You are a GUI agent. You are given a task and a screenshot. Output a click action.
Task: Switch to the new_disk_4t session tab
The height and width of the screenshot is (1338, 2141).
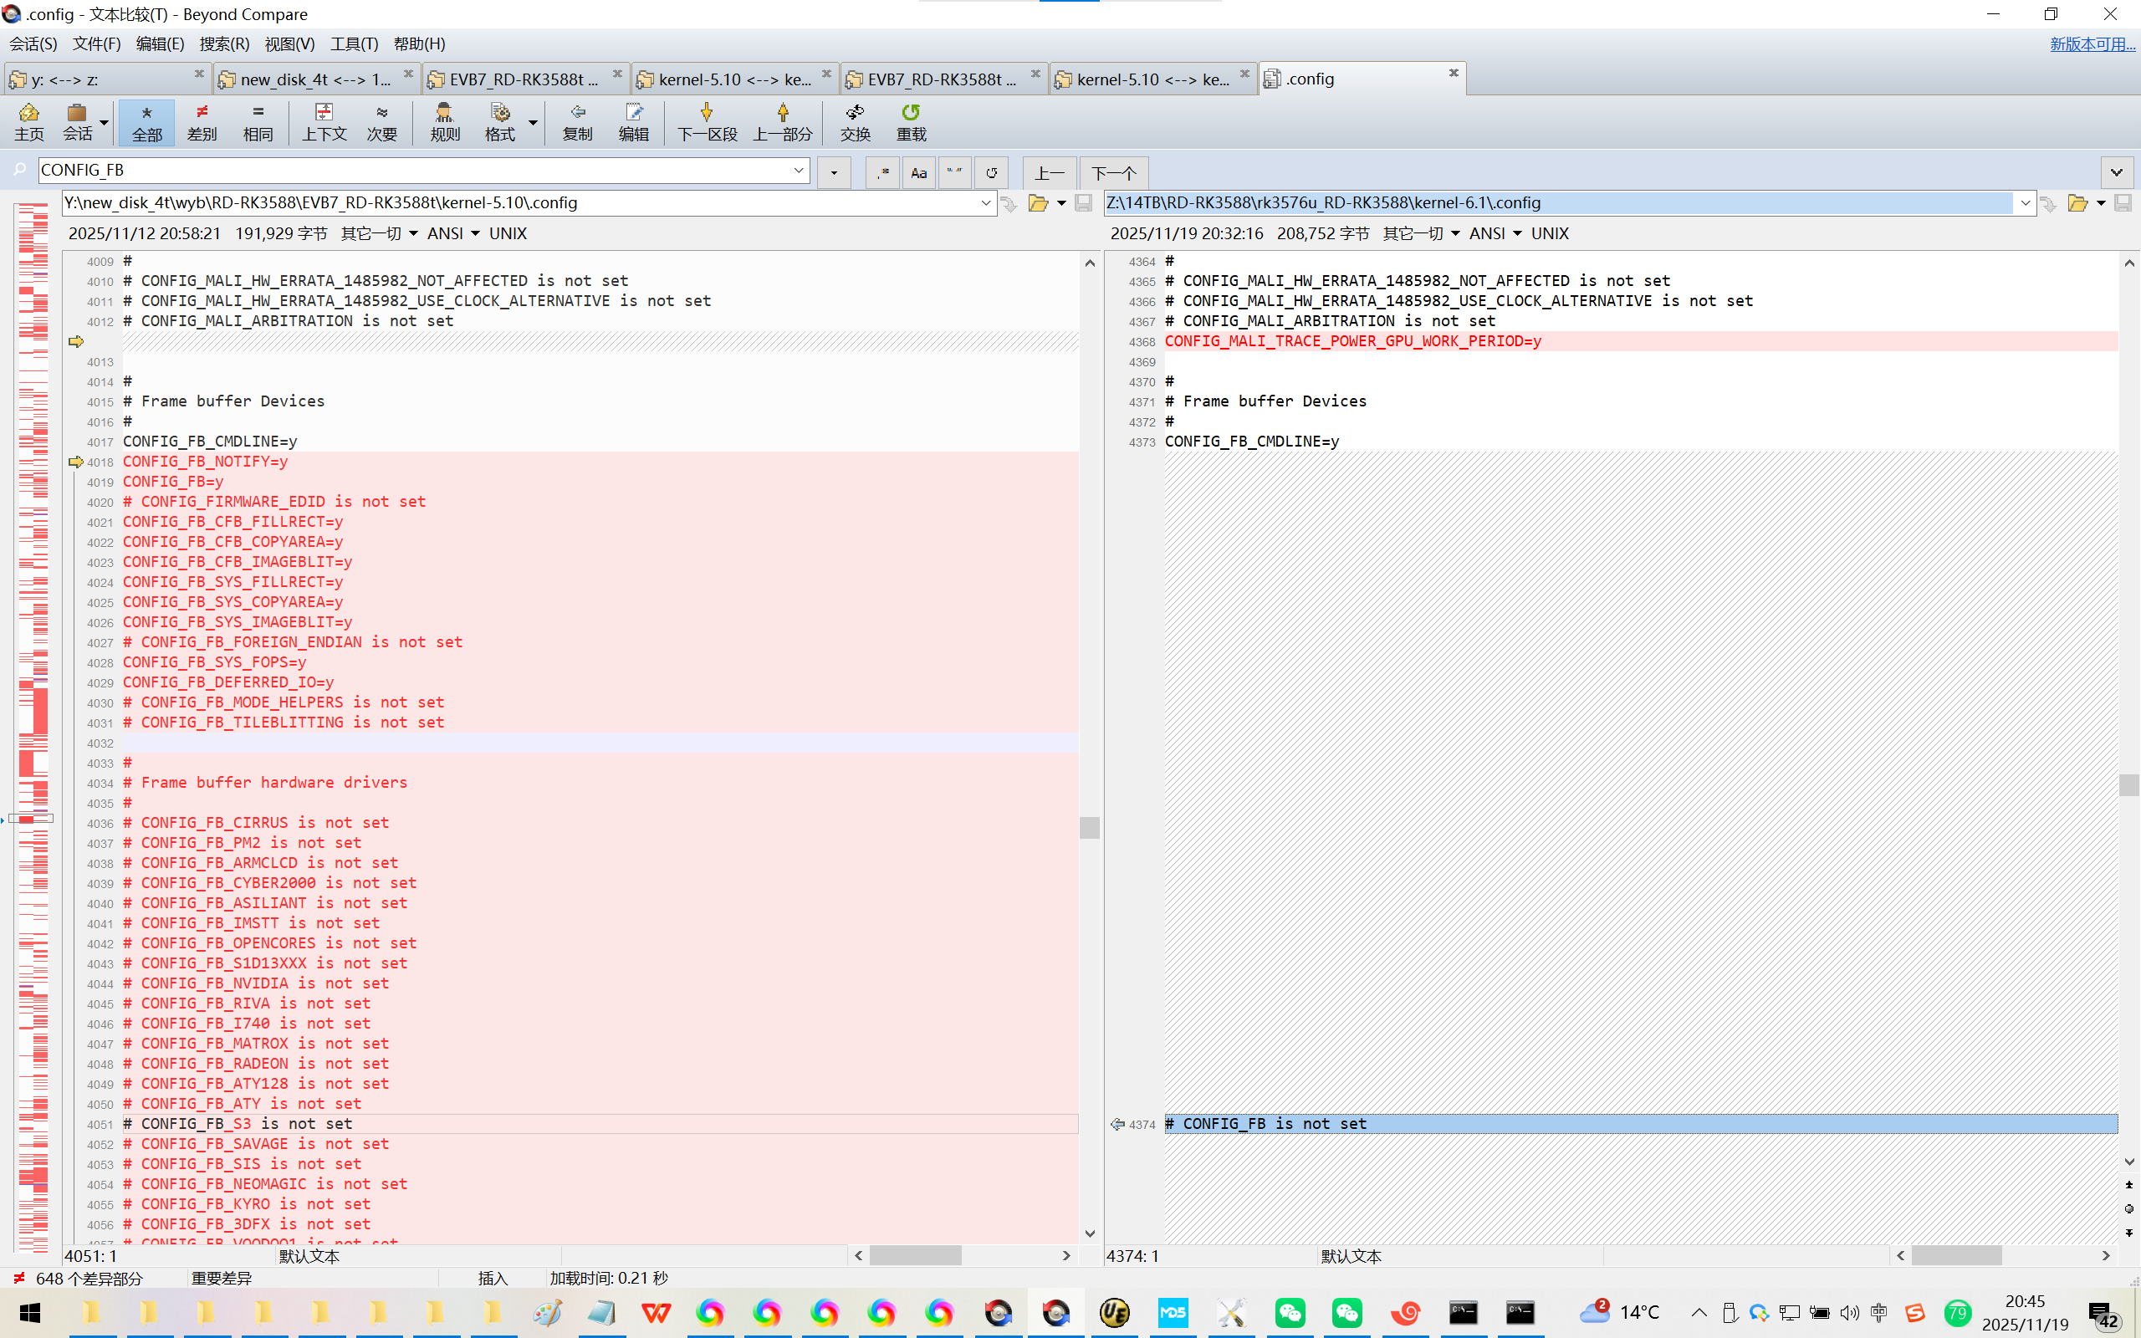[314, 79]
